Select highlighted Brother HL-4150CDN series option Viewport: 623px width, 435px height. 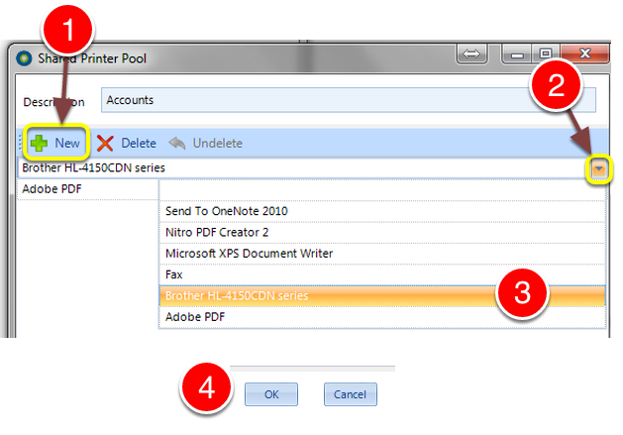click(x=382, y=296)
